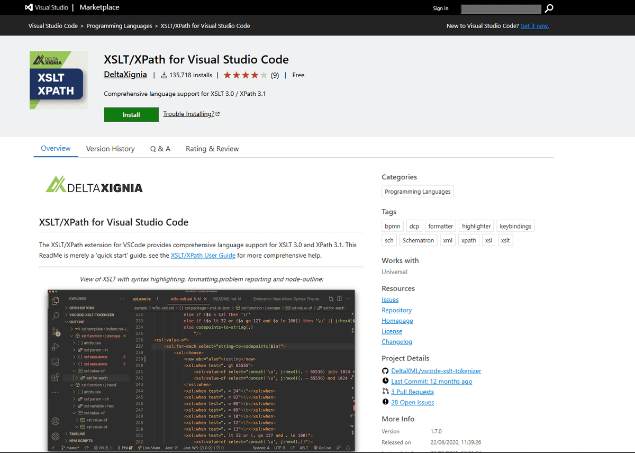Click the keybindings tag
The image size is (635, 453).
click(x=515, y=226)
